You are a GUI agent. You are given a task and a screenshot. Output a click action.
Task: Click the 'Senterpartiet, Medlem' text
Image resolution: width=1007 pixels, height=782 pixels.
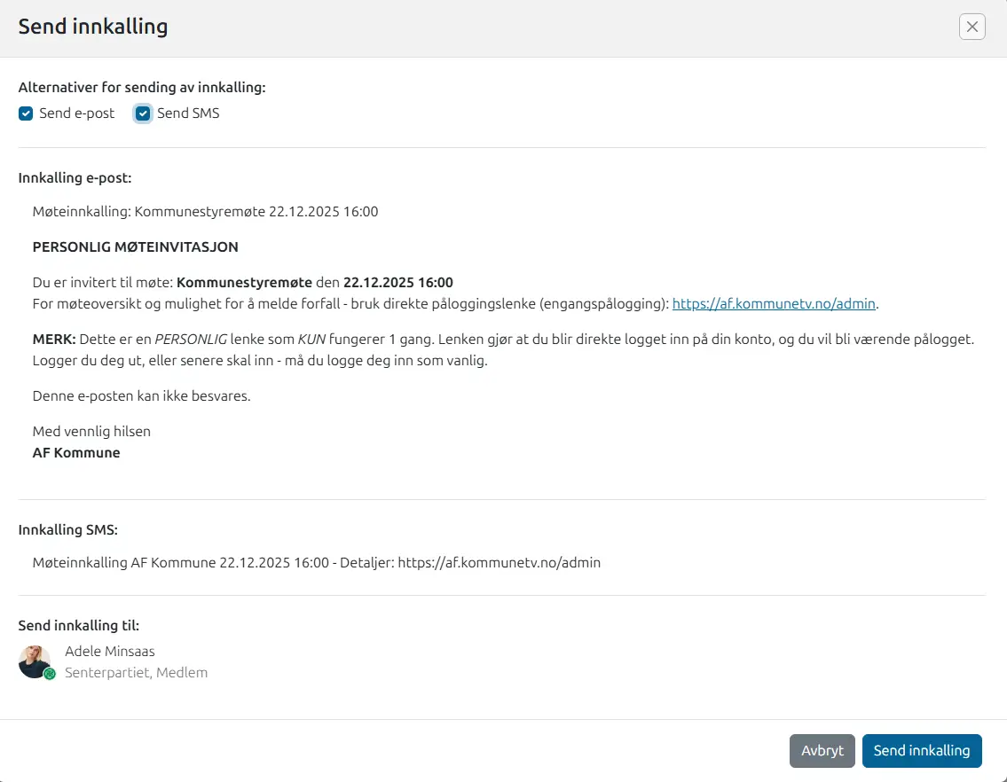click(136, 672)
